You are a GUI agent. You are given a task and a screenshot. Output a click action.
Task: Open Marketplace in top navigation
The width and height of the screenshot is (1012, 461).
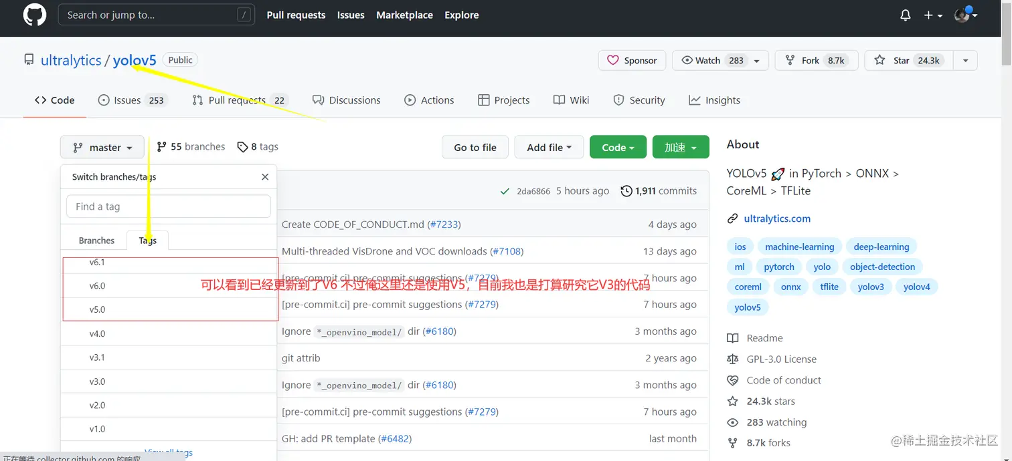404,15
